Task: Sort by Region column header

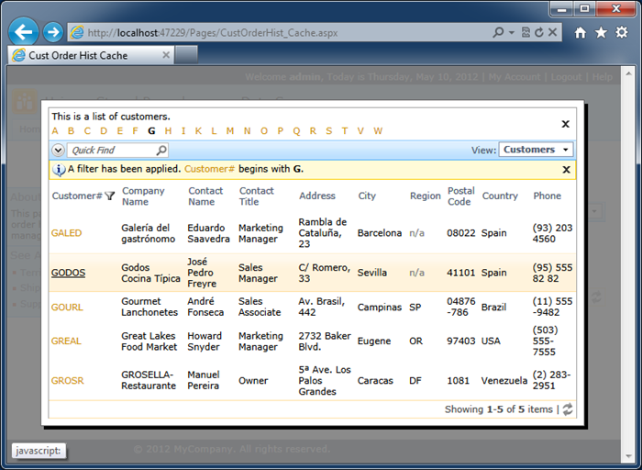Action: click(426, 196)
